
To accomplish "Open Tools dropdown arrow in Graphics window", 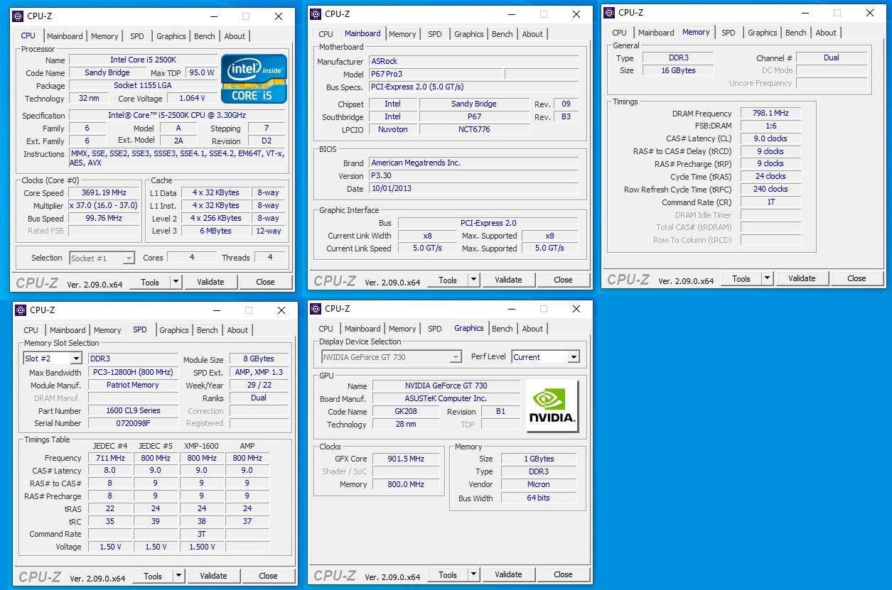I will pyautogui.click(x=474, y=574).
